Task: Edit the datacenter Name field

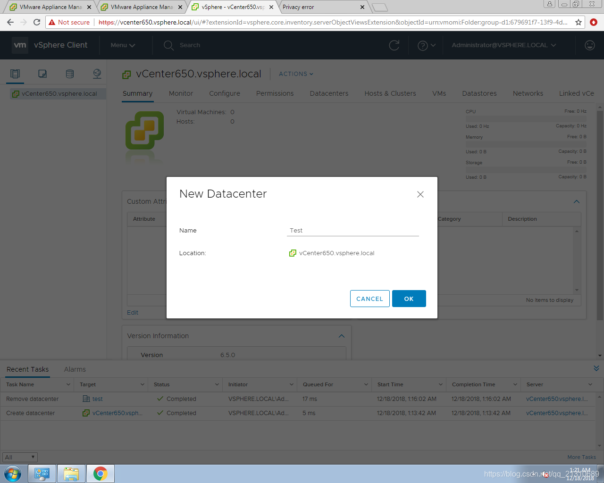Action: (353, 230)
